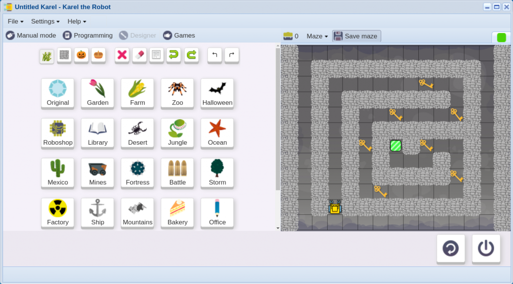
Task: Click the green status indicator tab
Action: [x=501, y=37]
